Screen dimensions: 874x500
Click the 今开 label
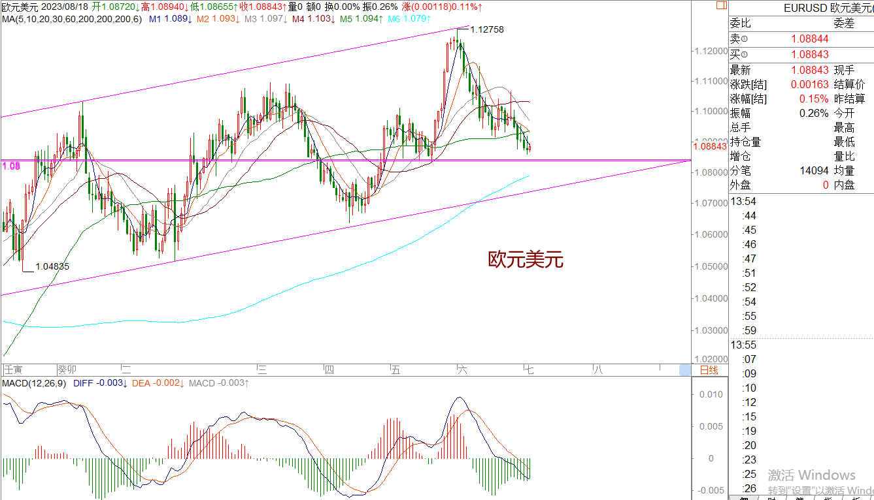point(844,113)
